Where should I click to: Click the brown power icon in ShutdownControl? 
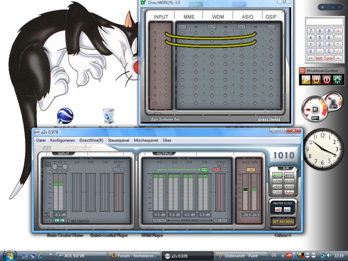316,80
